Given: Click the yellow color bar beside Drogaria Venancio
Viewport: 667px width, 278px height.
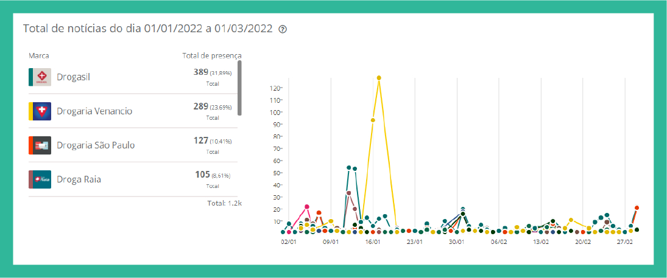Looking at the screenshot, I should (30, 111).
